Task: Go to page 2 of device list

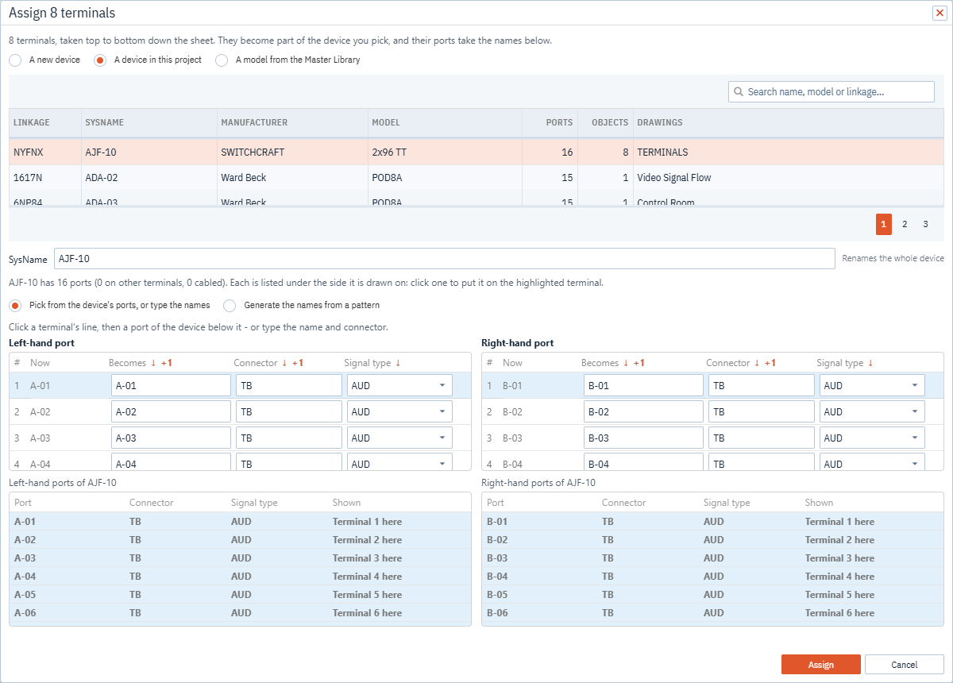Action: tap(905, 225)
